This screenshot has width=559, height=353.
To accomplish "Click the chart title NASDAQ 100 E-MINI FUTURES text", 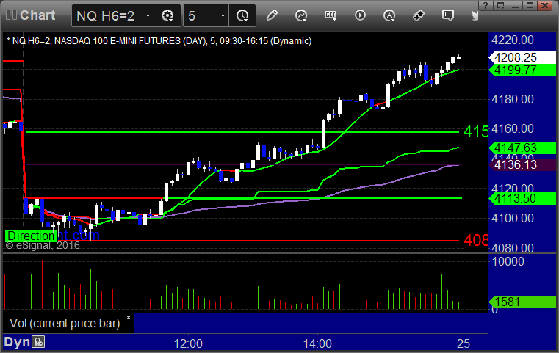I will [118, 41].
